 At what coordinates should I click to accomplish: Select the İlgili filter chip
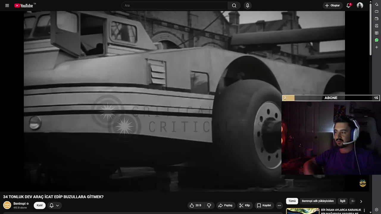pos(343,201)
